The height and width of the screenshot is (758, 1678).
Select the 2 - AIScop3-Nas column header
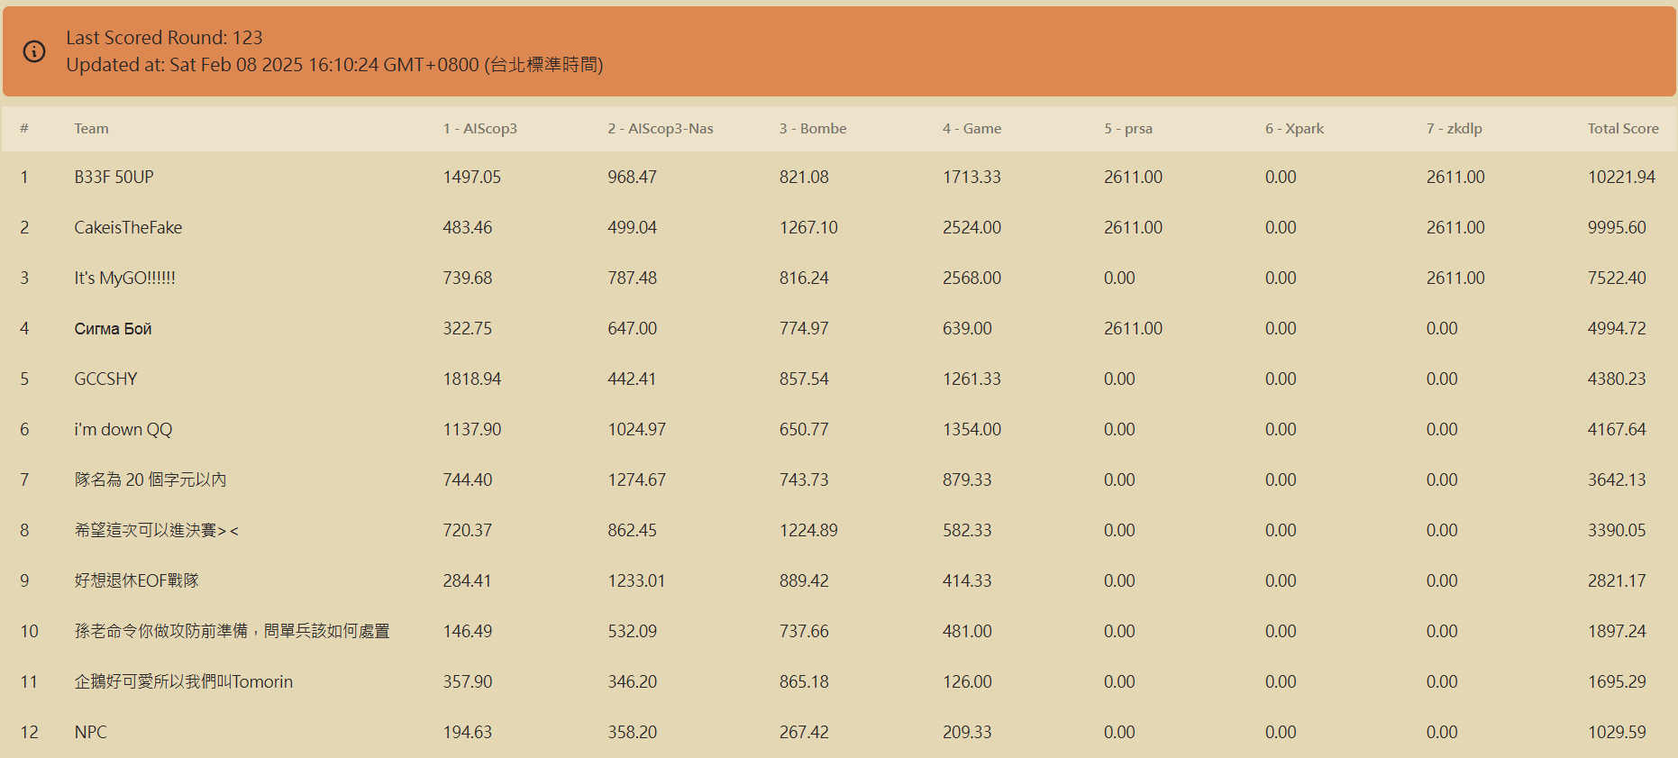click(660, 129)
